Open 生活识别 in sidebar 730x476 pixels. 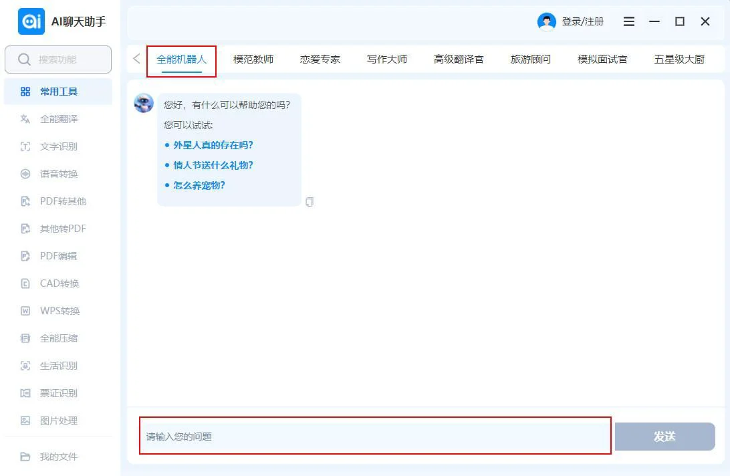[58, 366]
